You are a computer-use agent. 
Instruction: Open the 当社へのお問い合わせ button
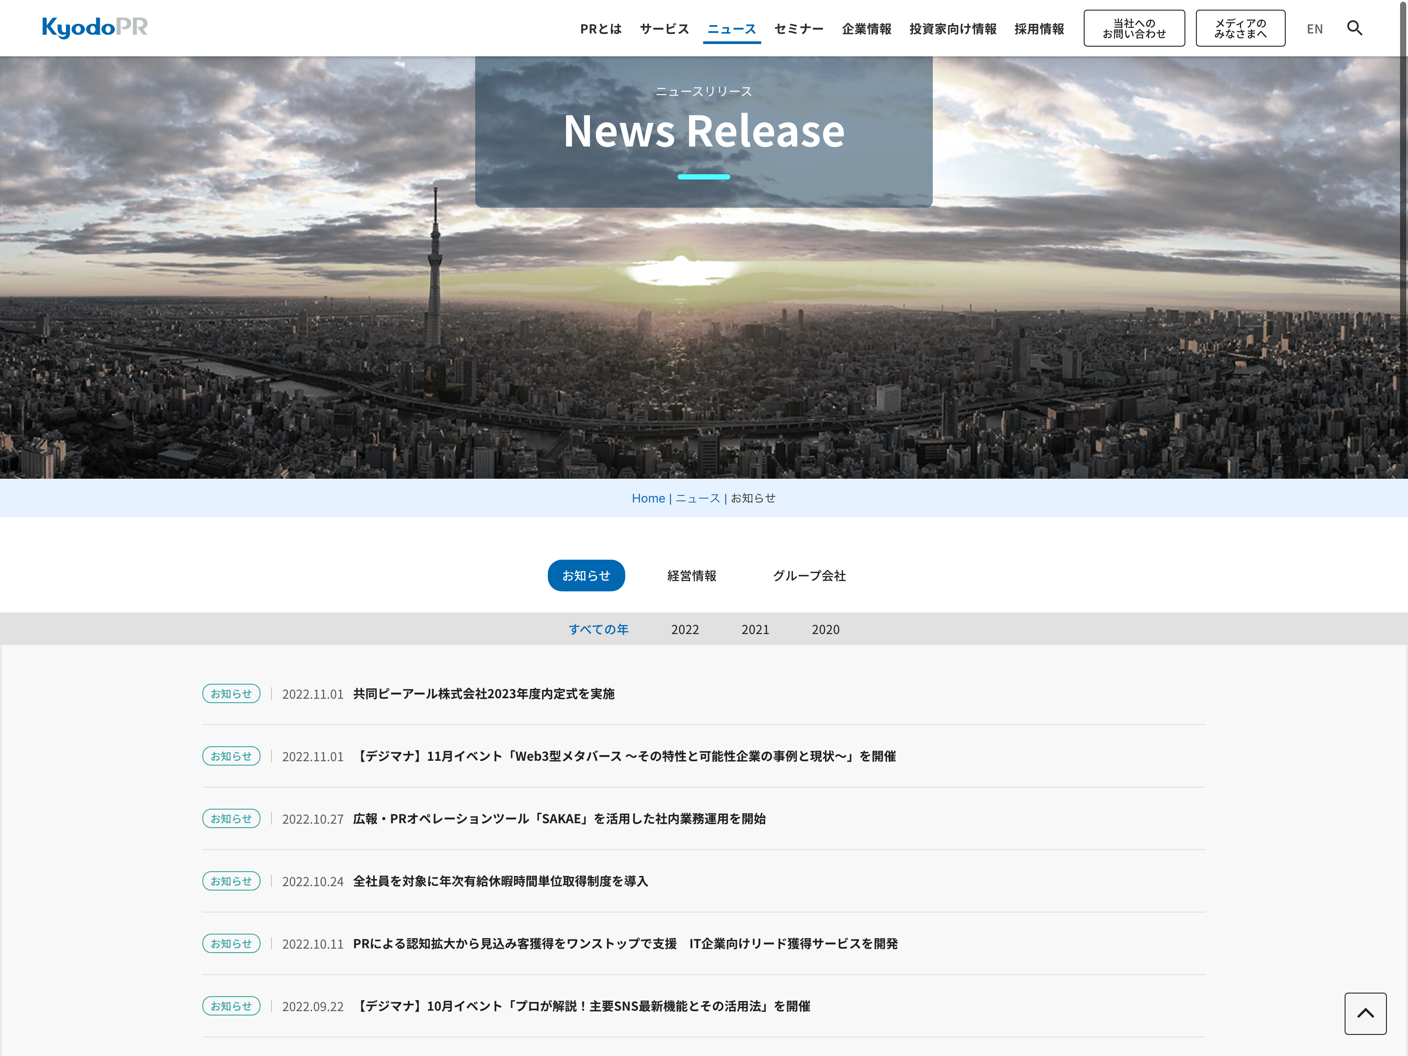click(x=1133, y=29)
